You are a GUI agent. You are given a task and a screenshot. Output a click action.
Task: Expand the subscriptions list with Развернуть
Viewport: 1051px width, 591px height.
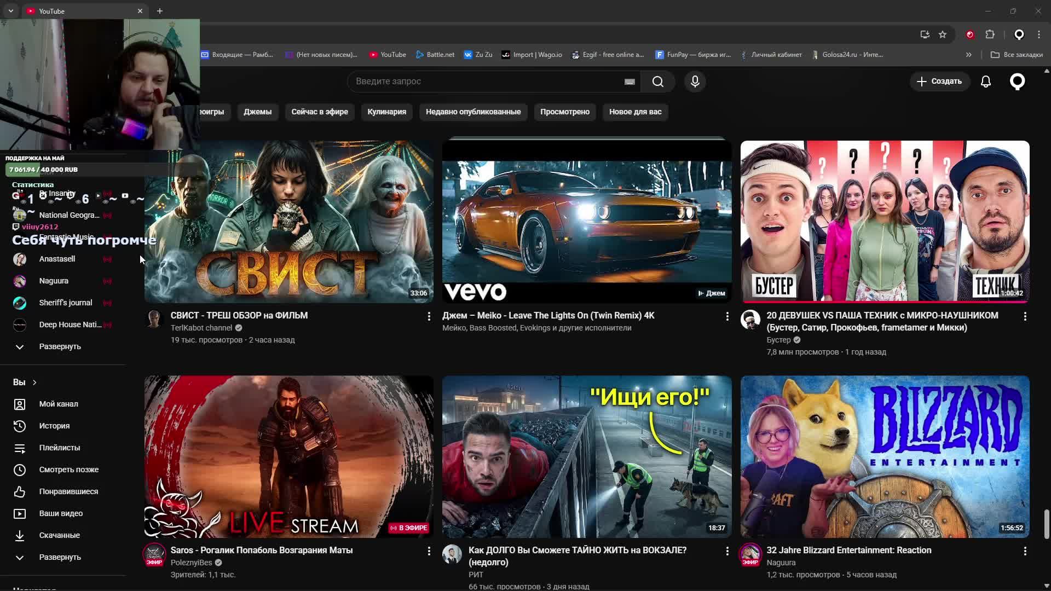pyautogui.click(x=60, y=346)
